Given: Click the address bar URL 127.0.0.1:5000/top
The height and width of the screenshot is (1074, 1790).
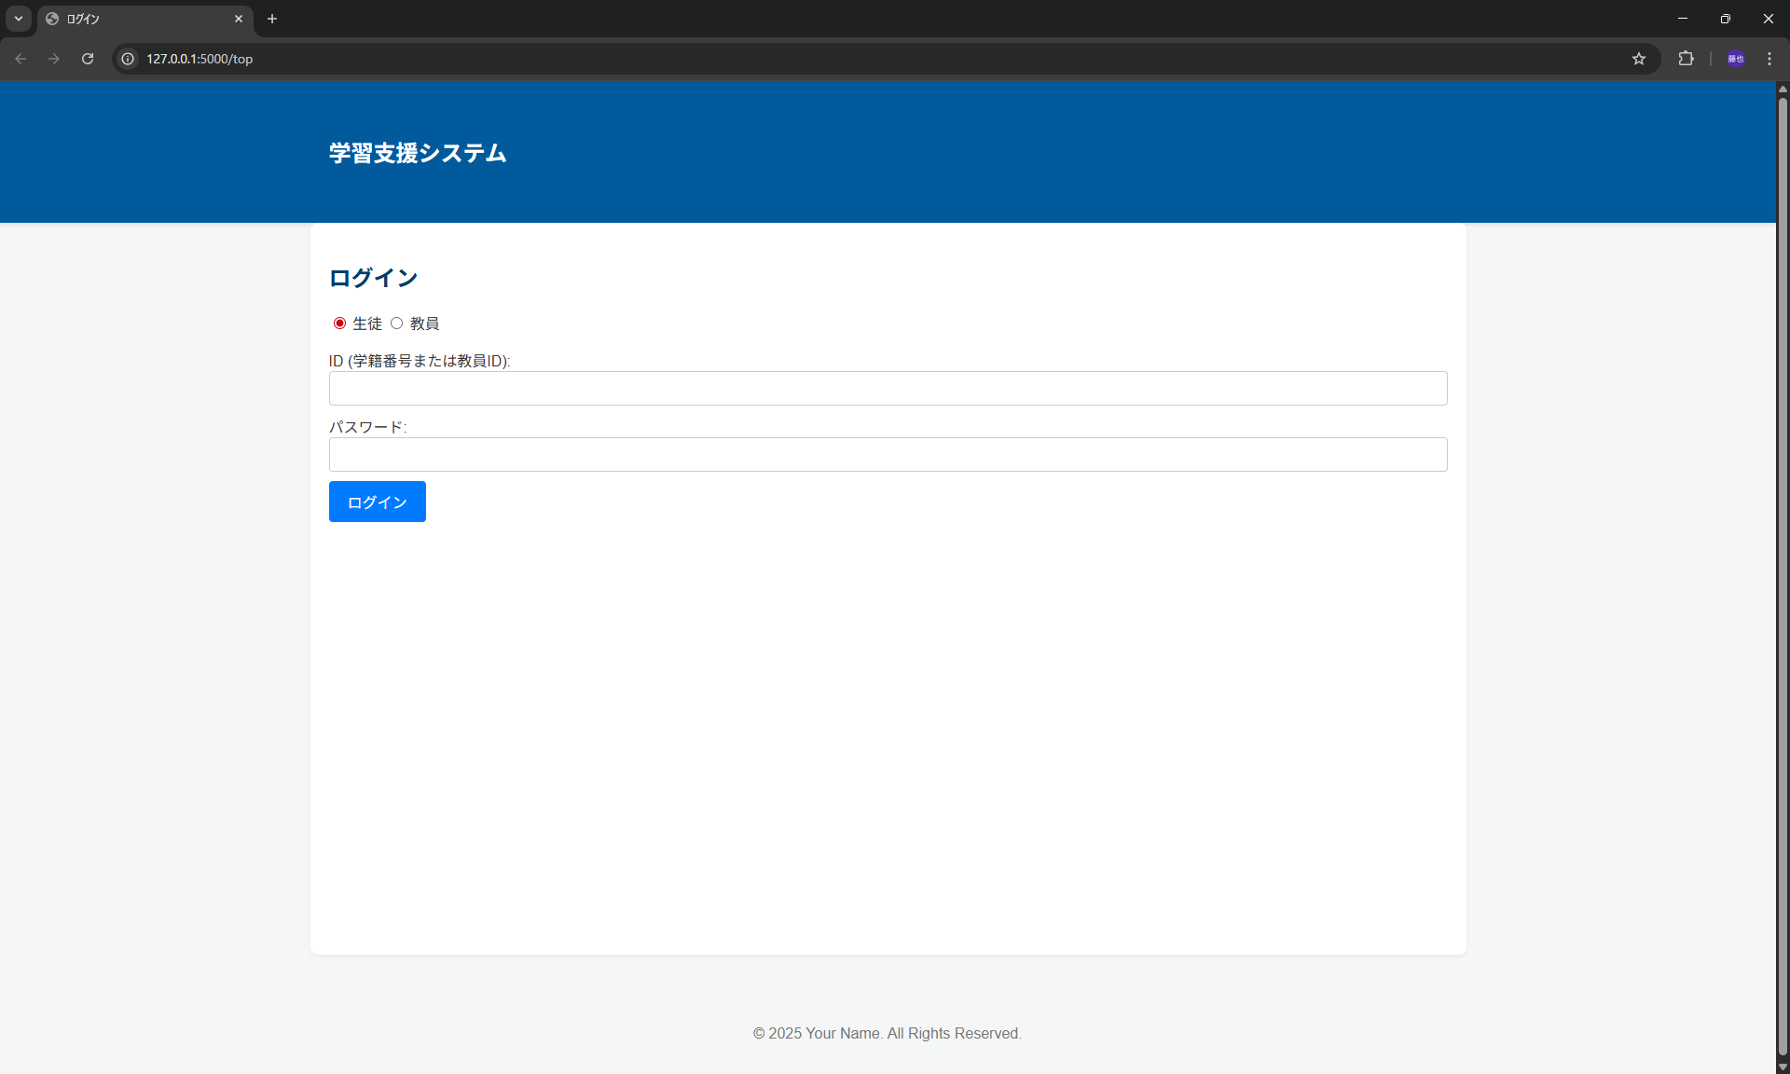Looking at the screenshot, I should pyautogui.click(x=200, y=59).
